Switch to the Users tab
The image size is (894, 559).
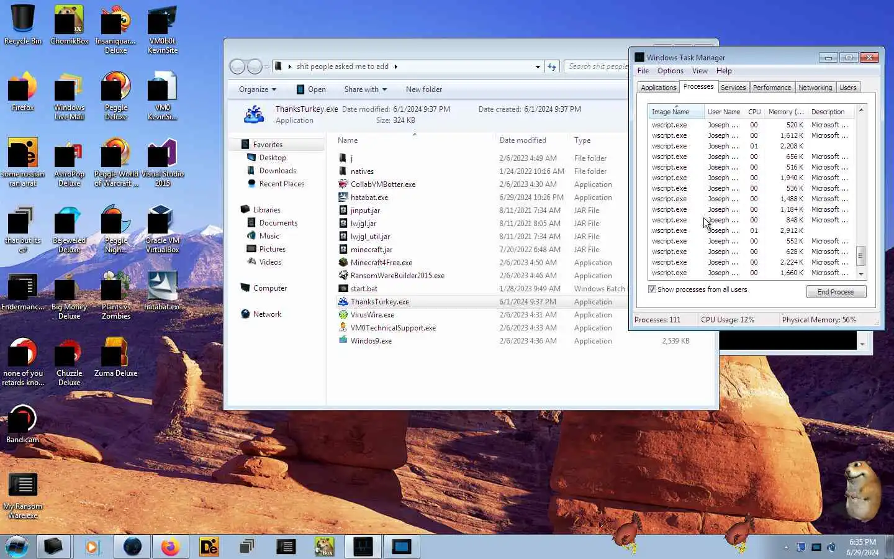click(847, 88)
